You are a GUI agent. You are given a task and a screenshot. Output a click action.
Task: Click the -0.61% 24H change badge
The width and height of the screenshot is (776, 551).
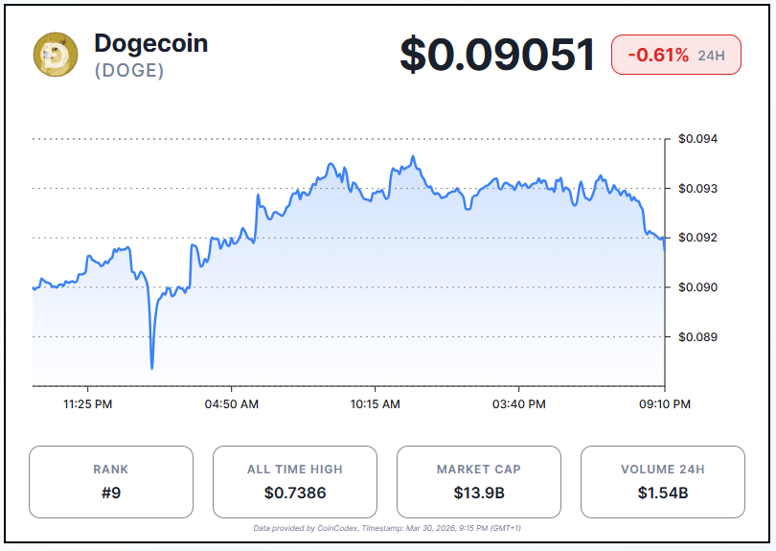pos(675,55)
